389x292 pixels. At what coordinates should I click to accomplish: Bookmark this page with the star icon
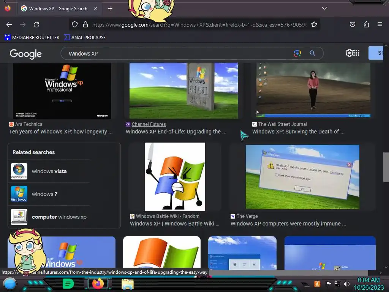click(x=314, y=24)
